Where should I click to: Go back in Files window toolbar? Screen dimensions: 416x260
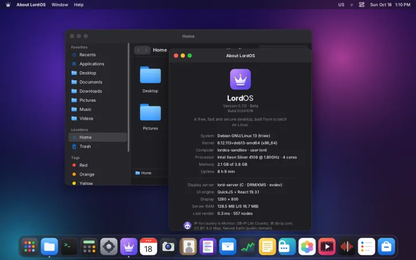coord(138,50)
